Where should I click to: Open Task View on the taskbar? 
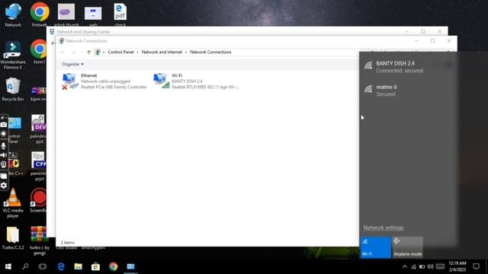coord(43,266)
